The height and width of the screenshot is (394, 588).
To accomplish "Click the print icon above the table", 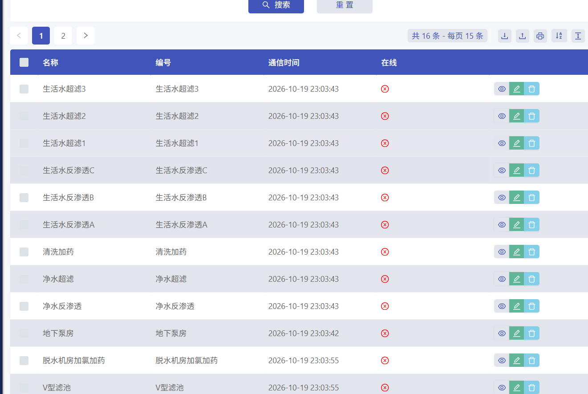I will coord(540,36).
